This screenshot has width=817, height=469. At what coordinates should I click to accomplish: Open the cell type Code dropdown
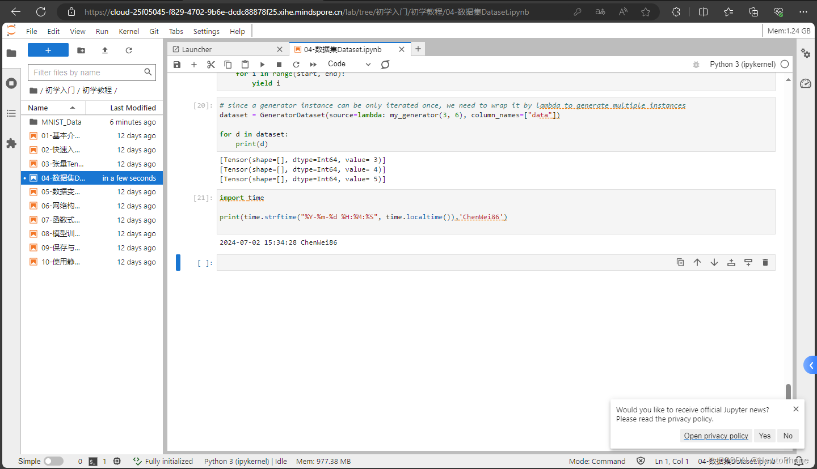tap(349, 65)
